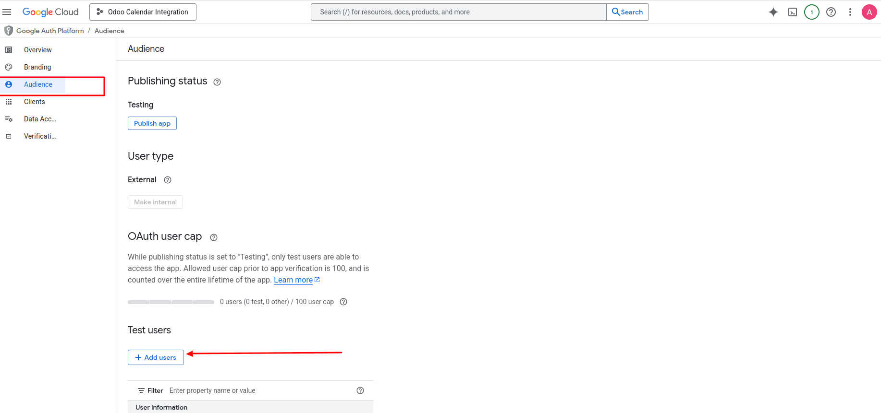The width and height of the screenshot is (881, 413).
Task: Click the Google Auth Platform shield icon
Action: (x=9, y=31)
